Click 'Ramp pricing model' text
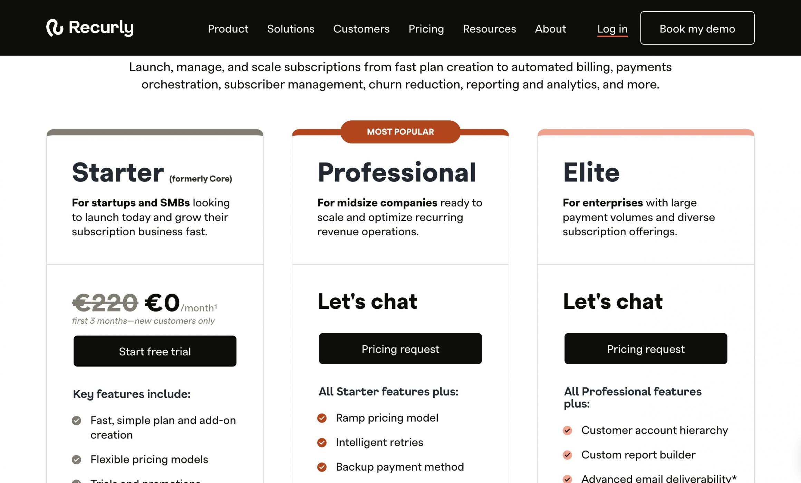Viewport: 801px width, 483px height. (387, 418)
